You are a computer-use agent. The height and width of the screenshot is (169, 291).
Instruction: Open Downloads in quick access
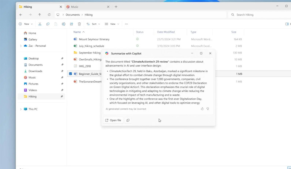33,71
